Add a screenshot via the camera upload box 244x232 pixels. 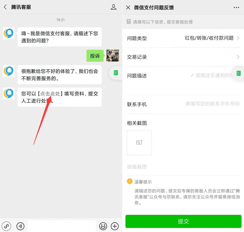(x=139, y=142)
